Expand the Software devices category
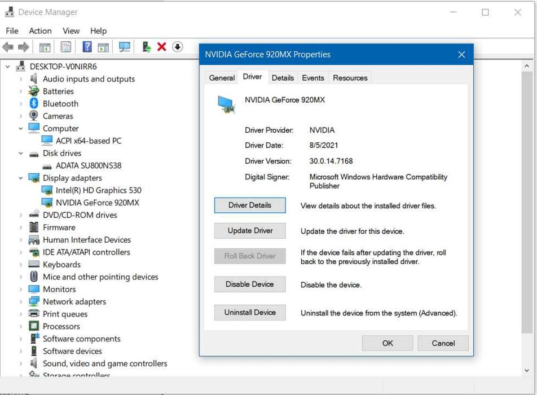 pyautogui.click(x=20, y=351)
